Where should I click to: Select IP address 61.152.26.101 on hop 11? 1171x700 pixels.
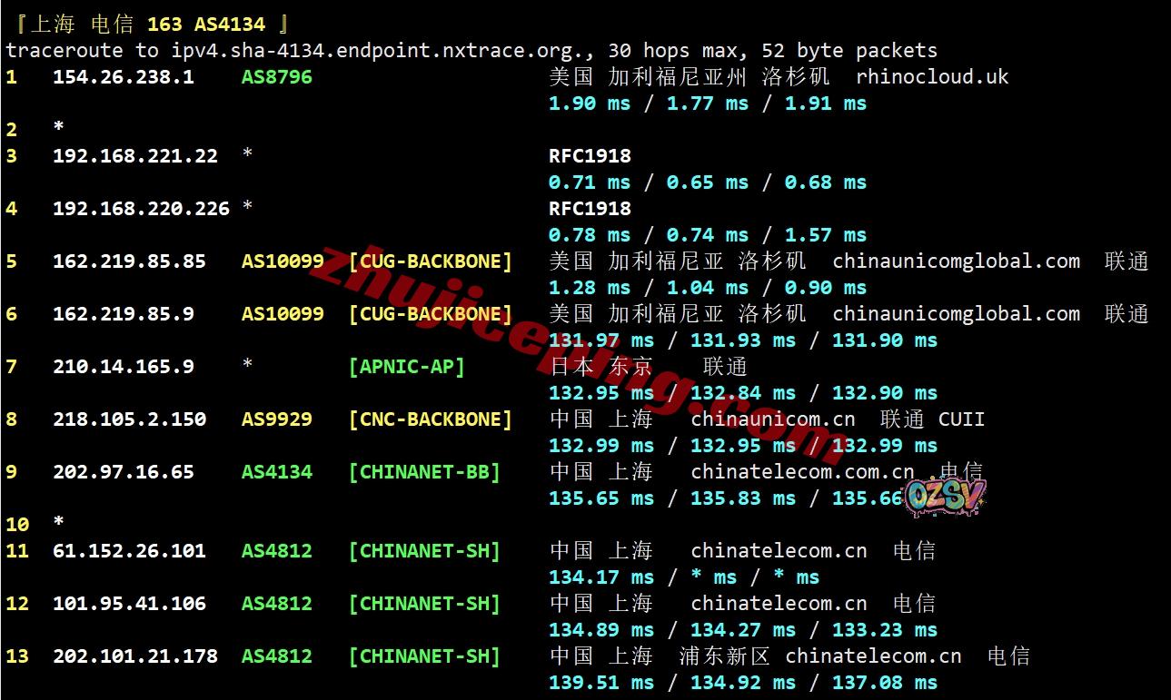coord(129,551)
